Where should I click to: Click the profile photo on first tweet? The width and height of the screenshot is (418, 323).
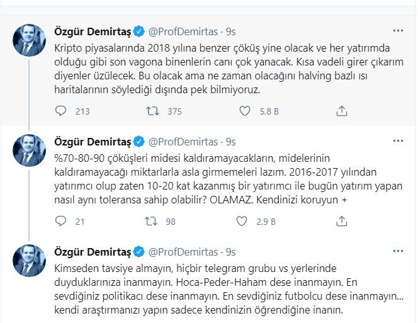30,40
